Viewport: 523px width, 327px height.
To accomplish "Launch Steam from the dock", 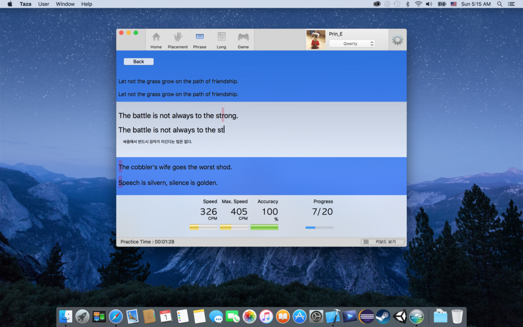I will click(x=383, y=316).
